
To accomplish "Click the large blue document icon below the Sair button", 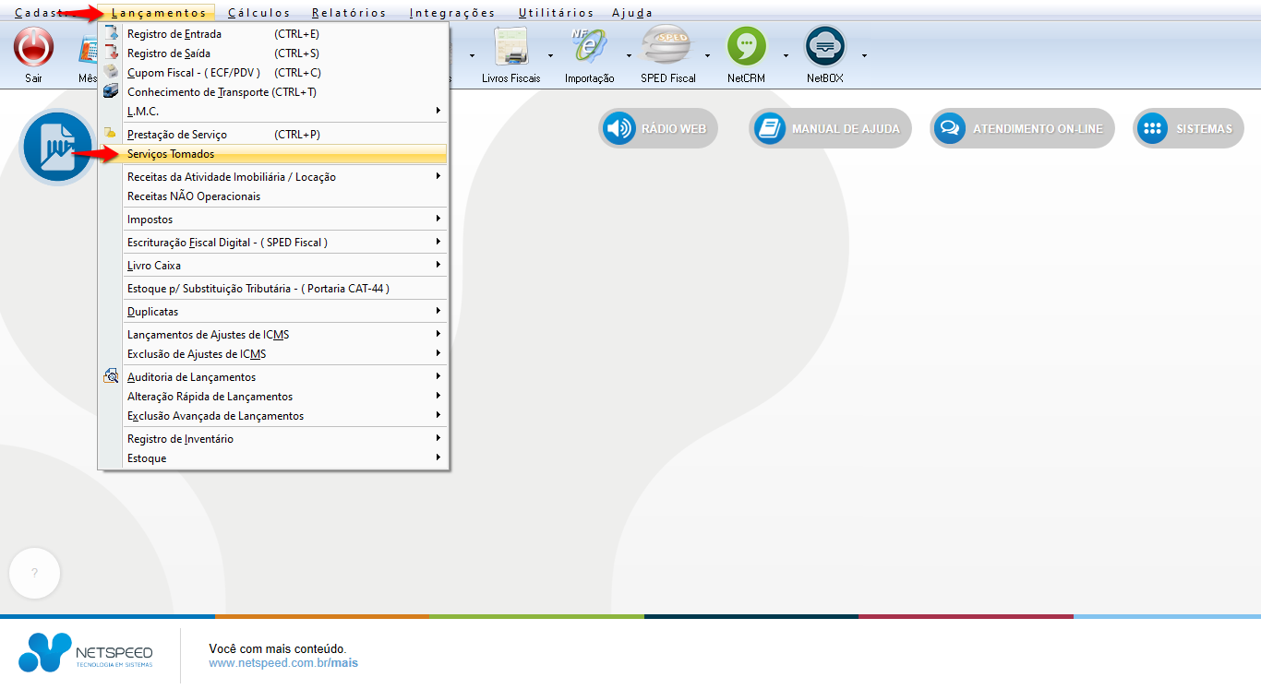I will click(57, 147).
